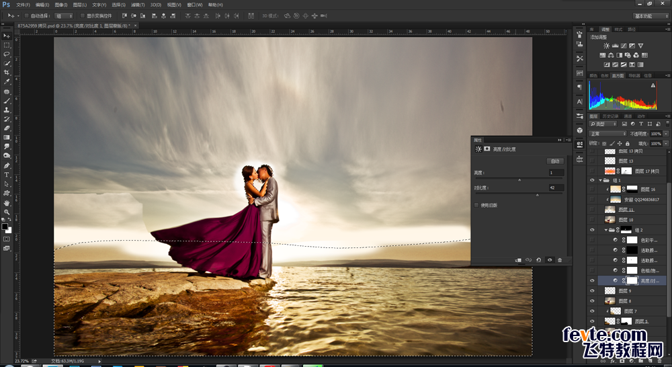Screen dimensions: 672x367
Task: Add Brightness/Contrast adjustment (sun icon)
Action: point(606,46)
